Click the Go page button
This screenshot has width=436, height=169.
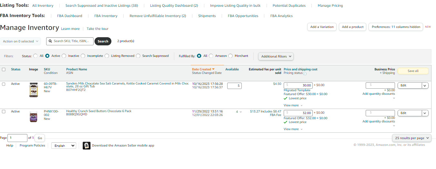40,138
